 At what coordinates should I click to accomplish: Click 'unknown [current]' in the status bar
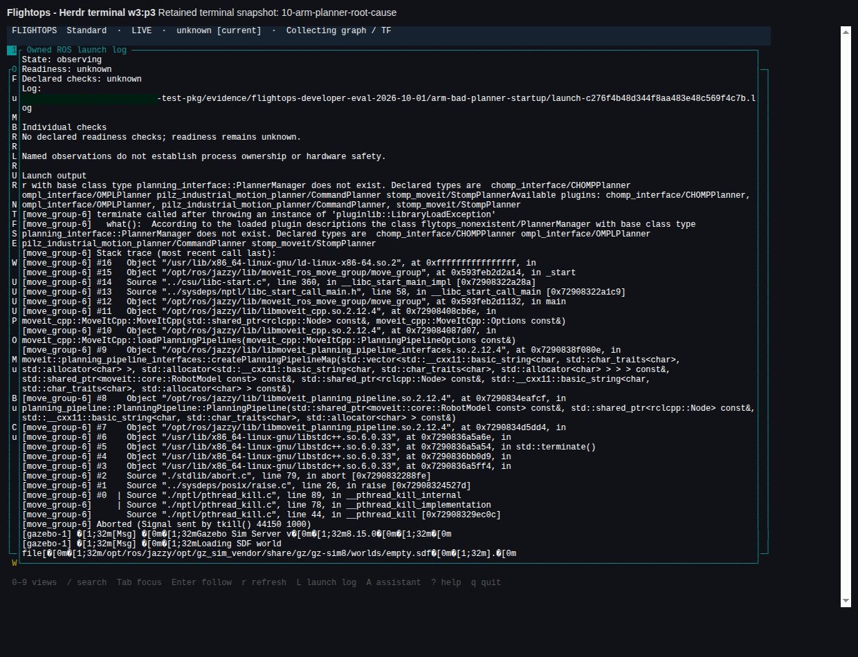tap(219, 30)
